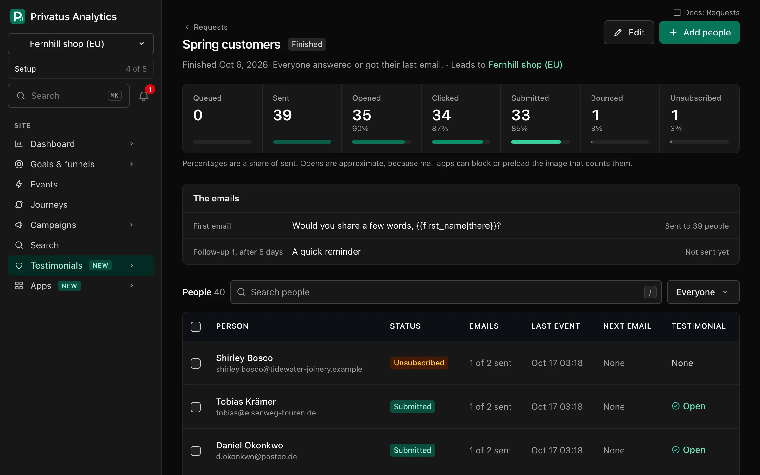Click the Privatus Analytics logo icon

point(18,16)
